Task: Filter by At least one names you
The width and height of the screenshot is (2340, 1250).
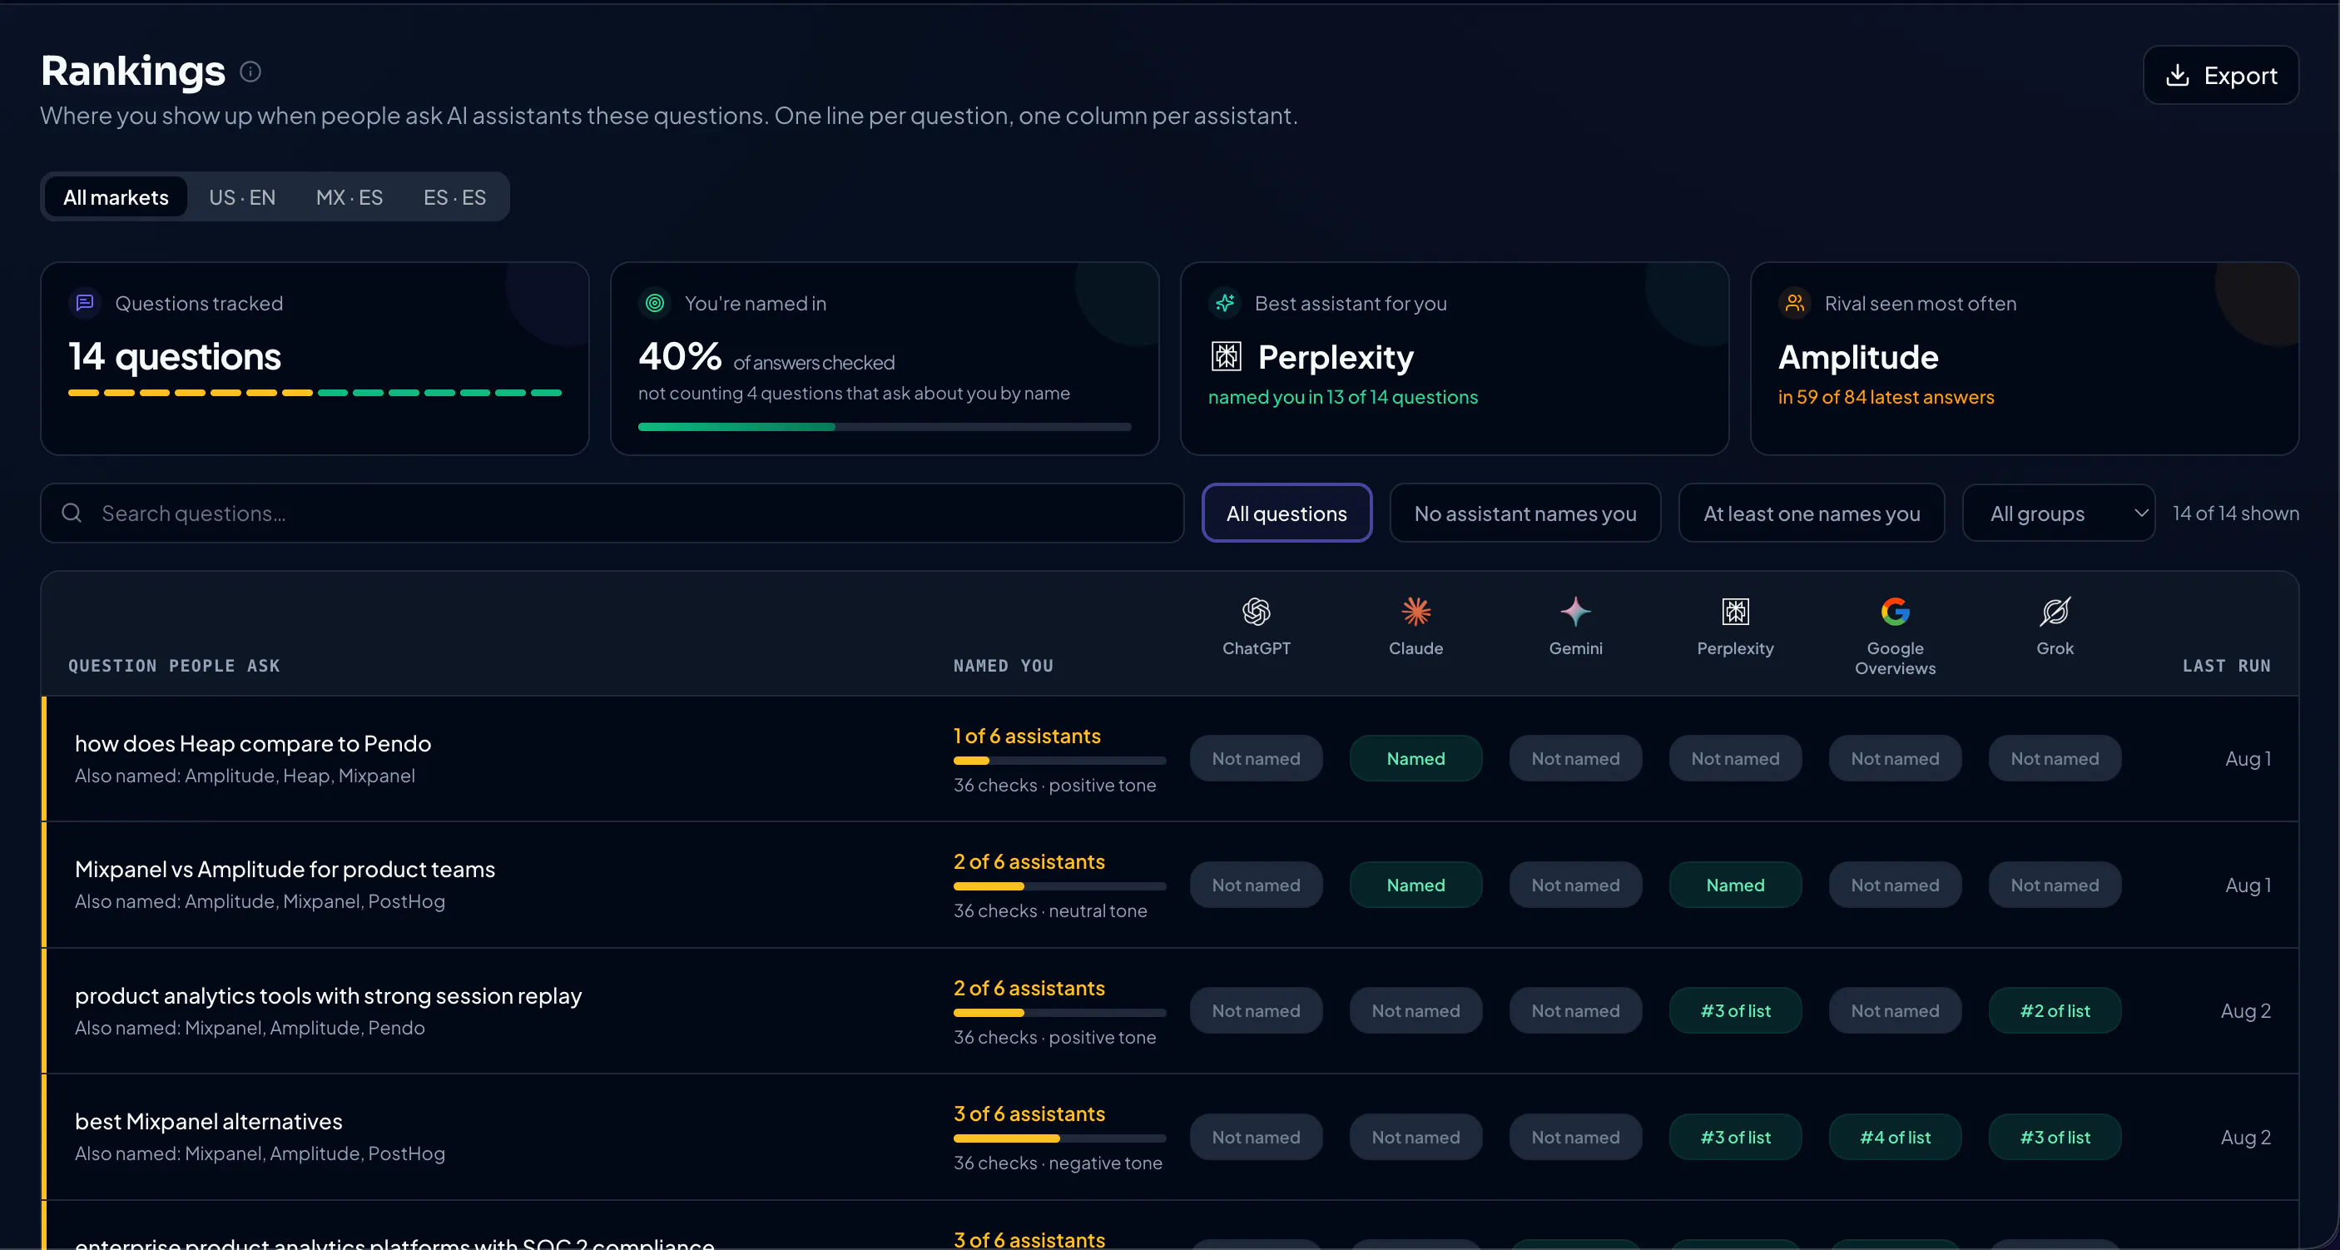Action: pyautogui.click(x=1812, y=513)
